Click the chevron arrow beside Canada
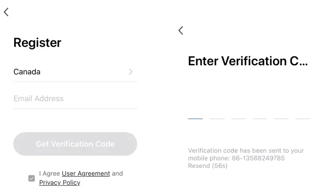Screen dimensions: 312x192 pyautogui.click(x=131, y=72)
